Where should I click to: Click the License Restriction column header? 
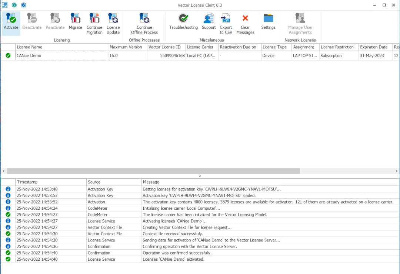(339, 47)
